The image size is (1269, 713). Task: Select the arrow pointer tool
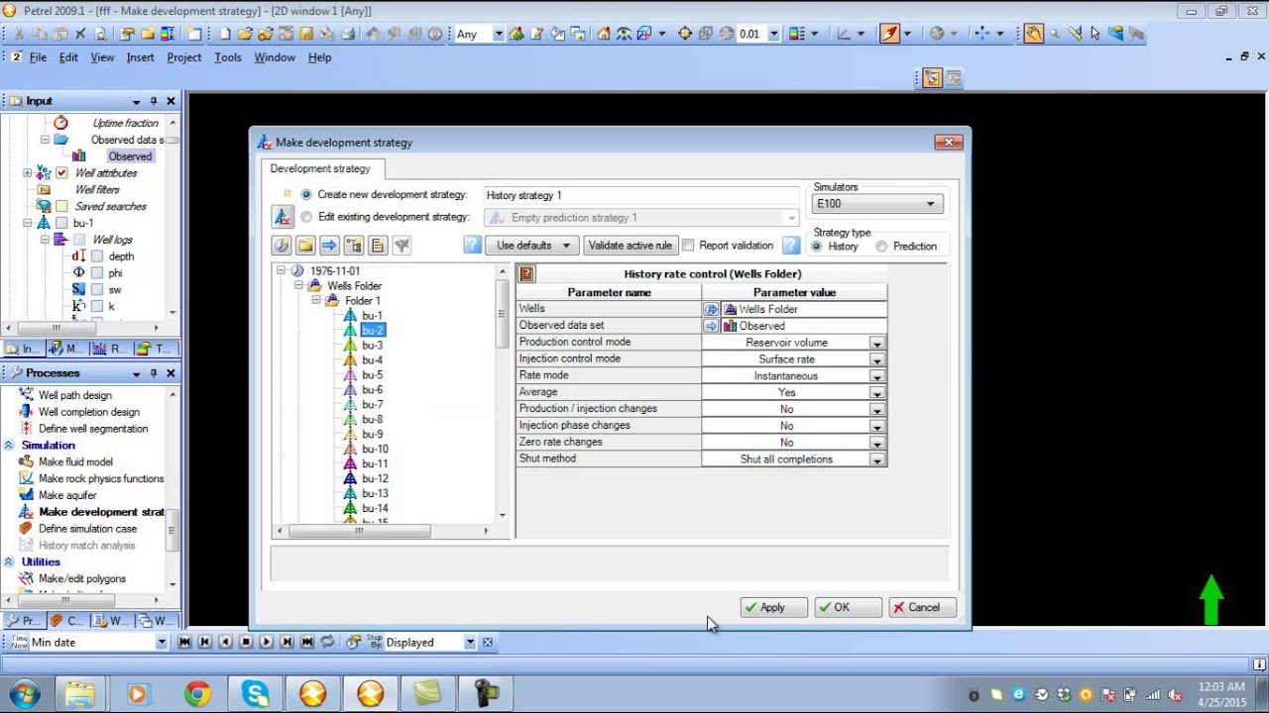(x=1096, y=34)
